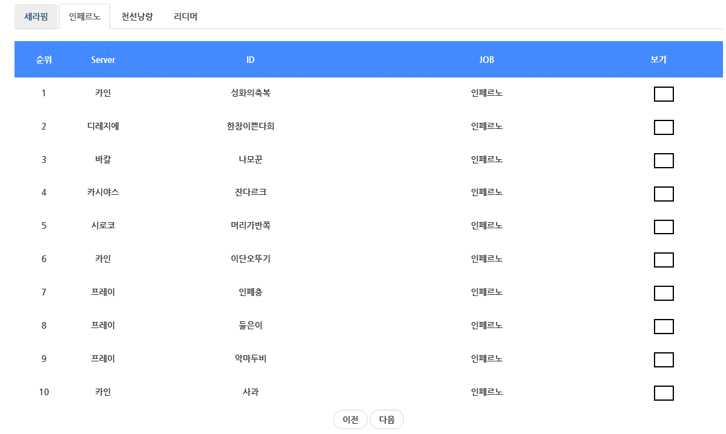
Task: Select the 인페르노 tab
Action: (85, 17)
